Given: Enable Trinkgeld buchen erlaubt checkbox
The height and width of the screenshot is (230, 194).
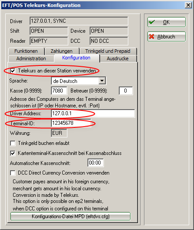Looking at the screenshot, I should coord(13,143).
